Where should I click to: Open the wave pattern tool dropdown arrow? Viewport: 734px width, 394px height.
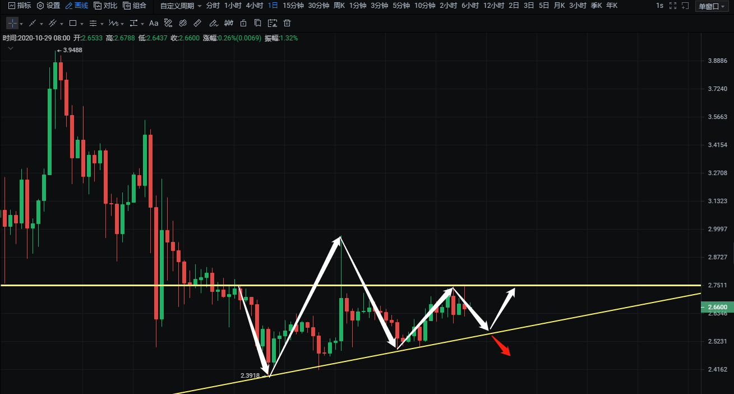coord(122,24)
